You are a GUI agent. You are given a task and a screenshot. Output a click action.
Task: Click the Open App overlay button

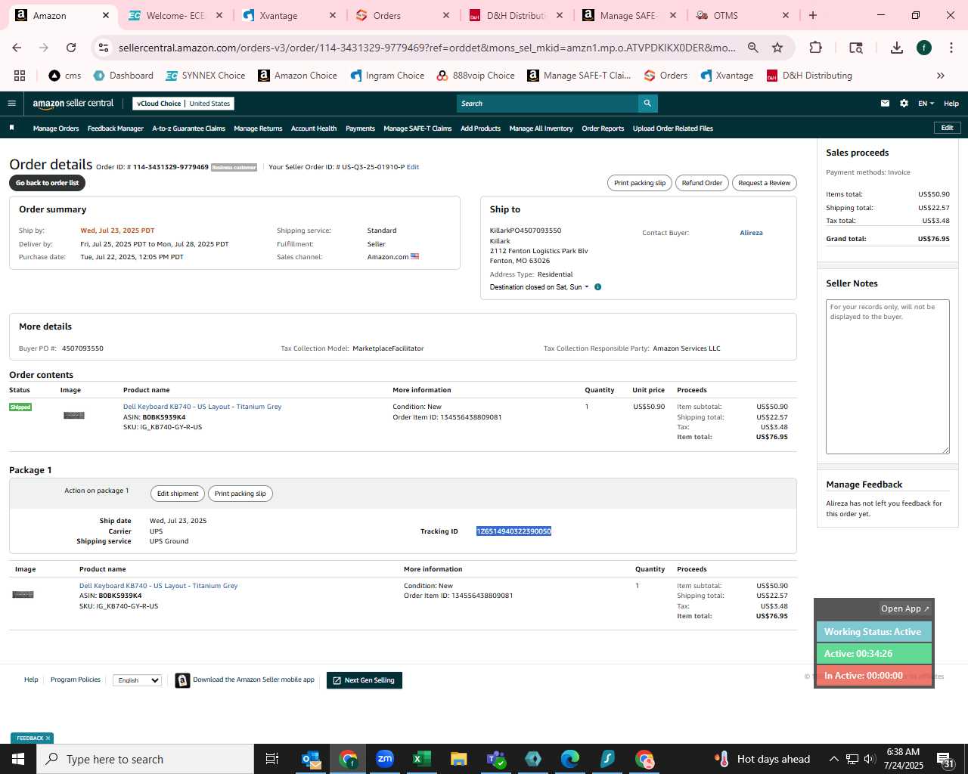click(x=905, y=608)
